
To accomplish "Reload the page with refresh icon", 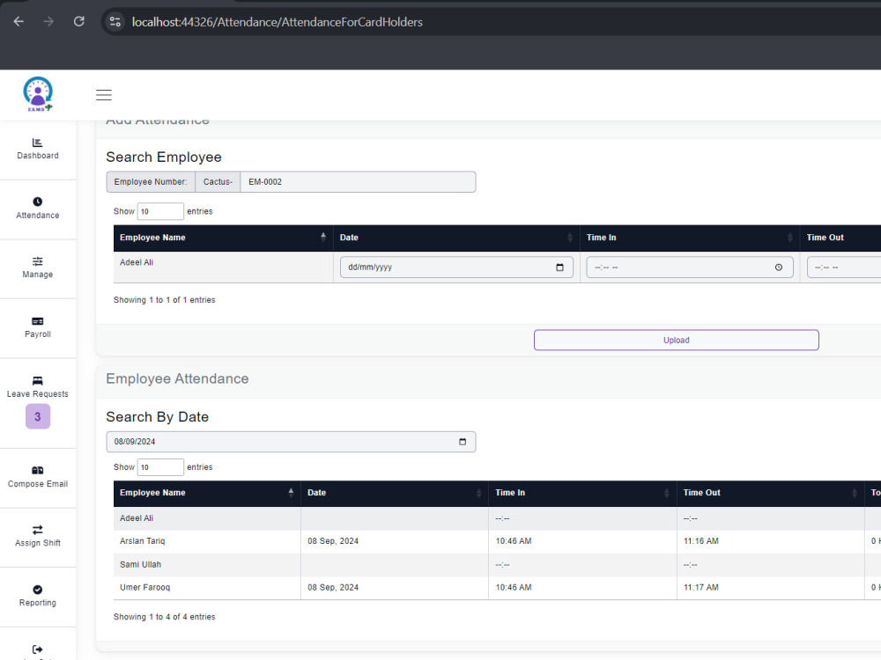I will coord(79,21).
